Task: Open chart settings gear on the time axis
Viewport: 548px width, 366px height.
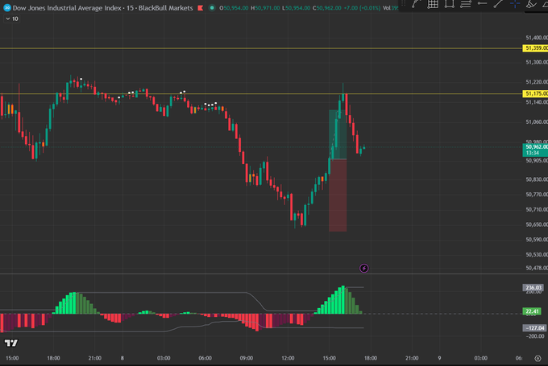Action: coord(538,358)
